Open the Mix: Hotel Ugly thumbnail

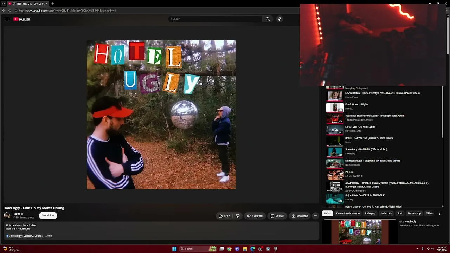(360, 232)
